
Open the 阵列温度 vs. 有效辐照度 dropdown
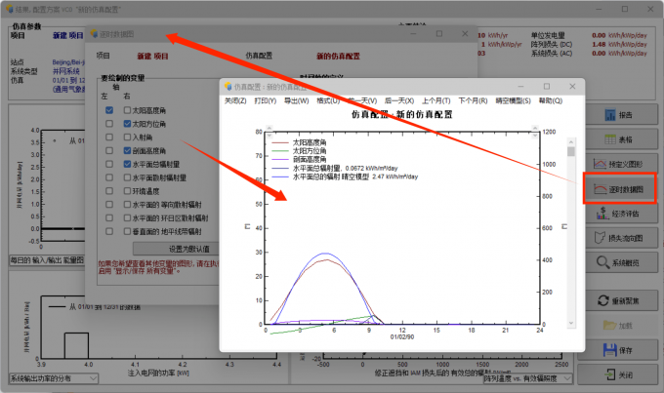coord(528,378)
